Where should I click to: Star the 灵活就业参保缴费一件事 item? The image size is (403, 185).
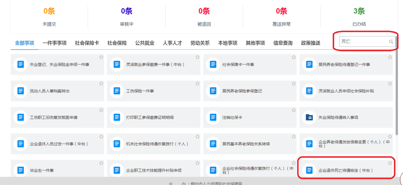(197, 57)
